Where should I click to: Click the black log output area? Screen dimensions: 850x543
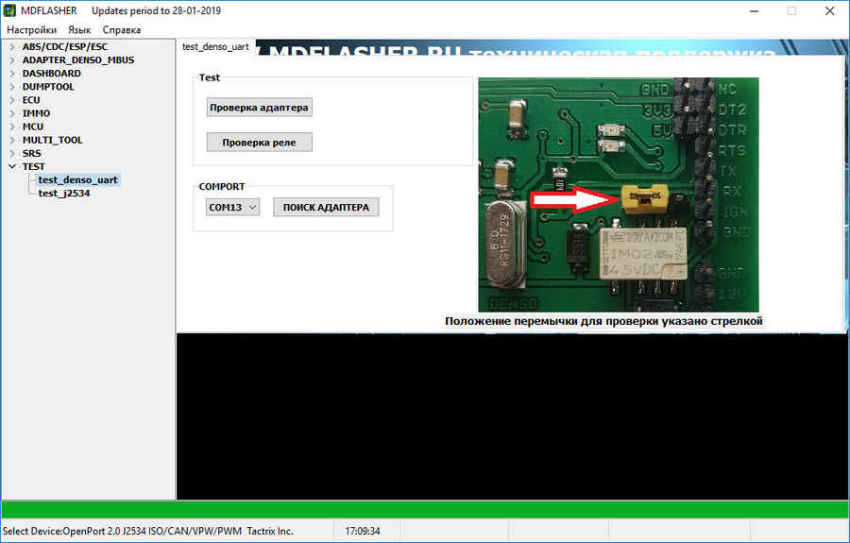[x=511, y=416]
